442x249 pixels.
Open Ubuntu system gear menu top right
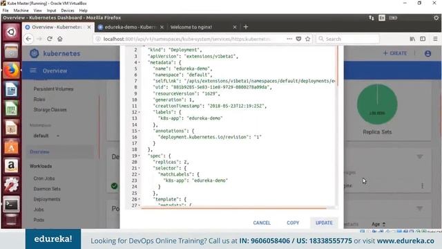pyautogui.click(x=436, y=18)
